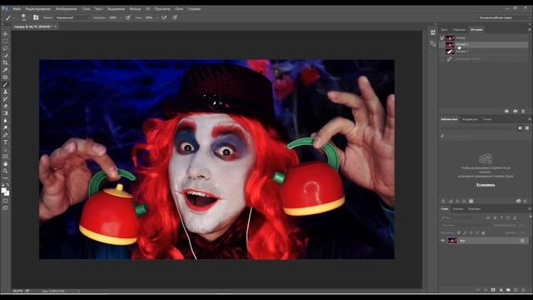Switch to the Коррекция tab
This screenshot has height=300, width=533.
point(470,119)
